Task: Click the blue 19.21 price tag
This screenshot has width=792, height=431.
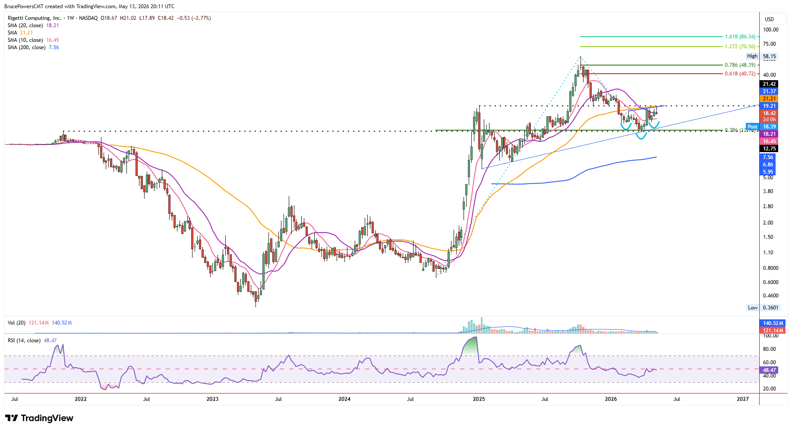Action: click(x=769, y=106)
